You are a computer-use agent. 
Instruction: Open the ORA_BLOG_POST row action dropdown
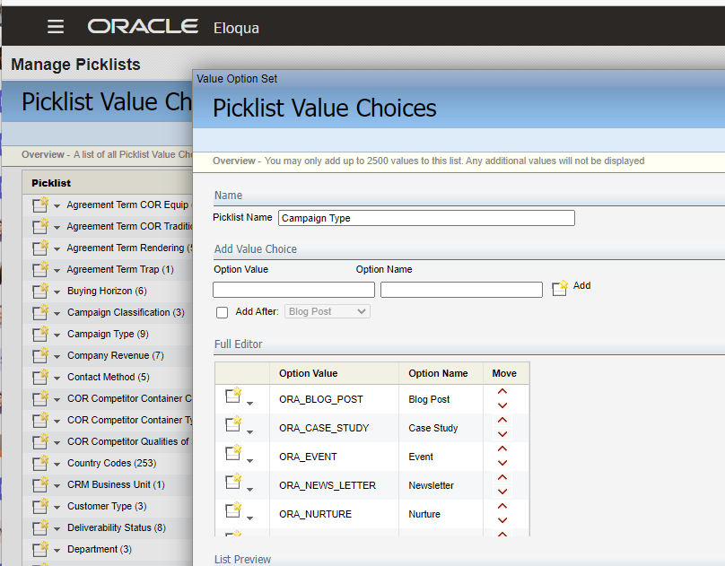coord(249,404)
